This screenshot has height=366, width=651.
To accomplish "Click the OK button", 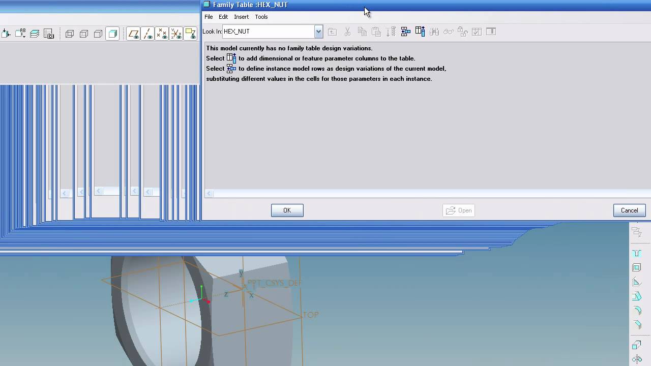I will click(x=287, y=210).
